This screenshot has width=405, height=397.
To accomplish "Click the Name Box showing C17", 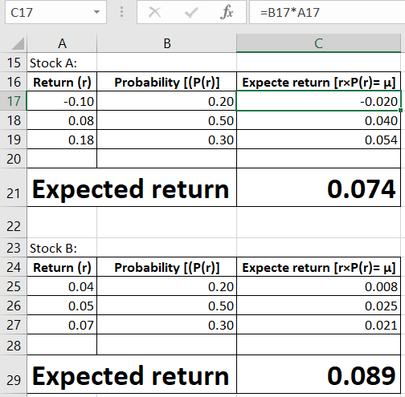I will coord(55,12).
